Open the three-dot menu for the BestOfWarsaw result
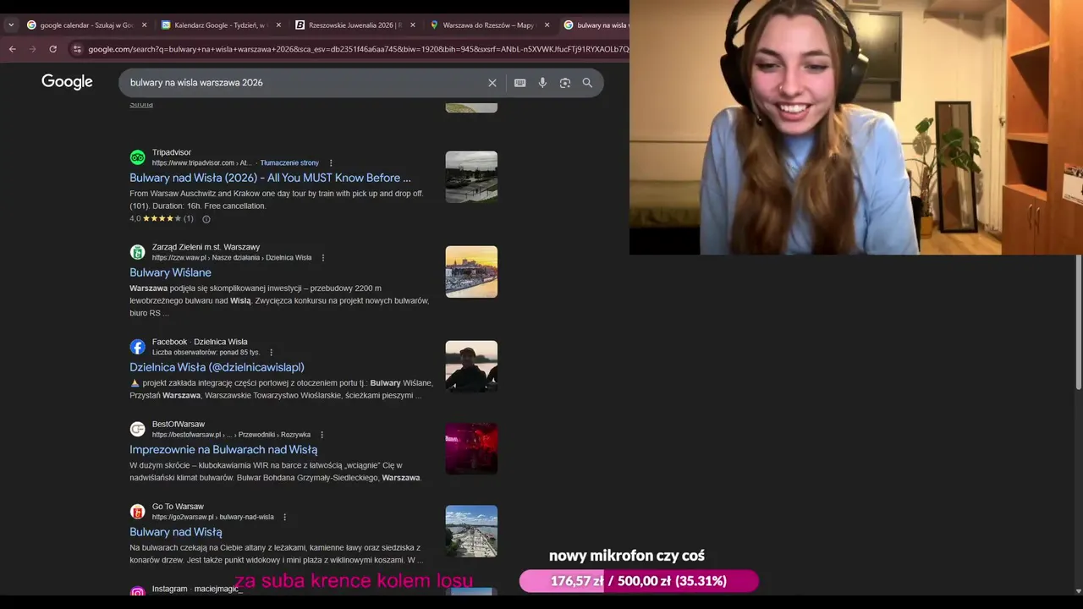 click(x=322, y=435)
